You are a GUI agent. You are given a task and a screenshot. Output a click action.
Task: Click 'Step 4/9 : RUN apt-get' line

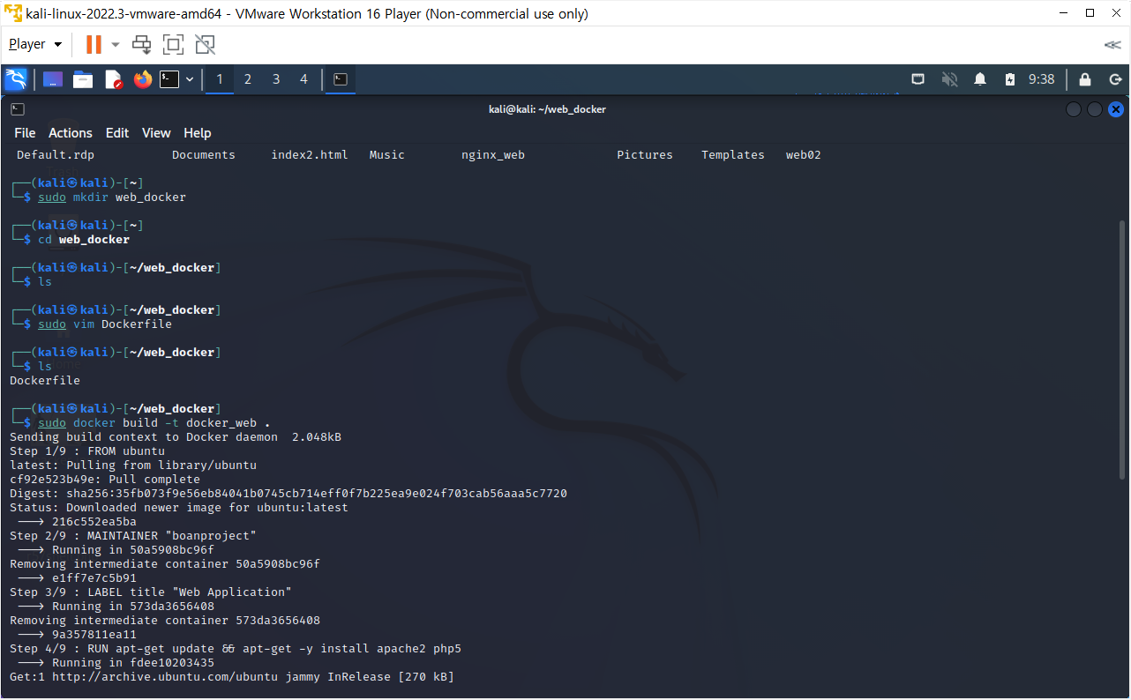coord(236,649)
